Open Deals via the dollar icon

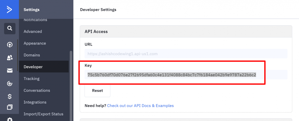pos(10,96)
